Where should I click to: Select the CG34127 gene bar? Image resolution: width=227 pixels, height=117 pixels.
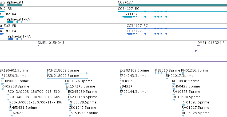pyautogui.click(x=172, y=5)
